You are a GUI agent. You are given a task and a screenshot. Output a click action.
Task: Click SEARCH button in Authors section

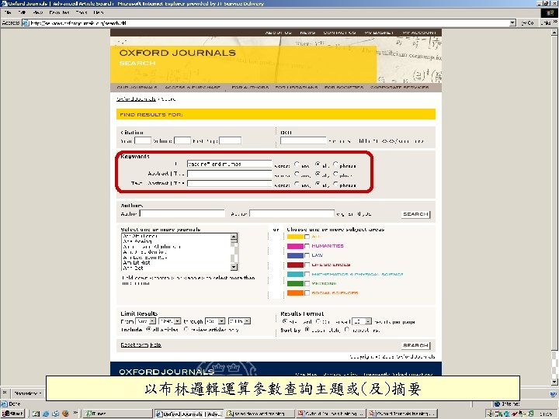[x=415, y=214]
